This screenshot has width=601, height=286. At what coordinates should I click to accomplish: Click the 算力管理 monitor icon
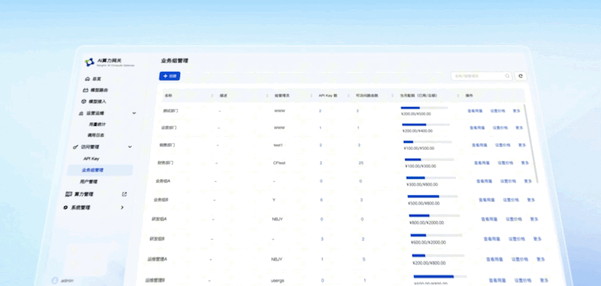tap(69, 194)
